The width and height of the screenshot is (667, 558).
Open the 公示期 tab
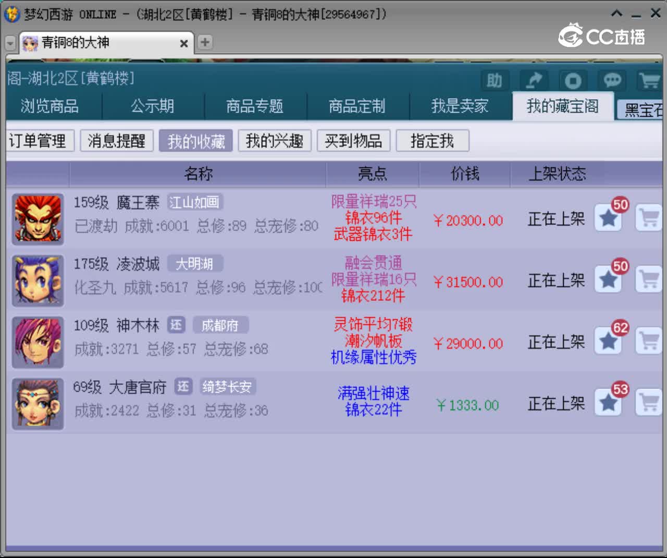(153, 106)
